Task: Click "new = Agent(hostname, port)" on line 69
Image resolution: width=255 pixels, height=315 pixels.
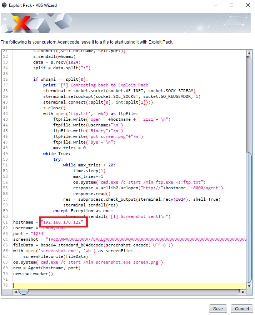Action: (x=47, y=268)
